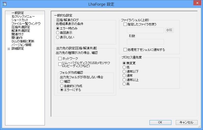
Task: Open バージョン情報 page
Action: (x=21, y=45)
